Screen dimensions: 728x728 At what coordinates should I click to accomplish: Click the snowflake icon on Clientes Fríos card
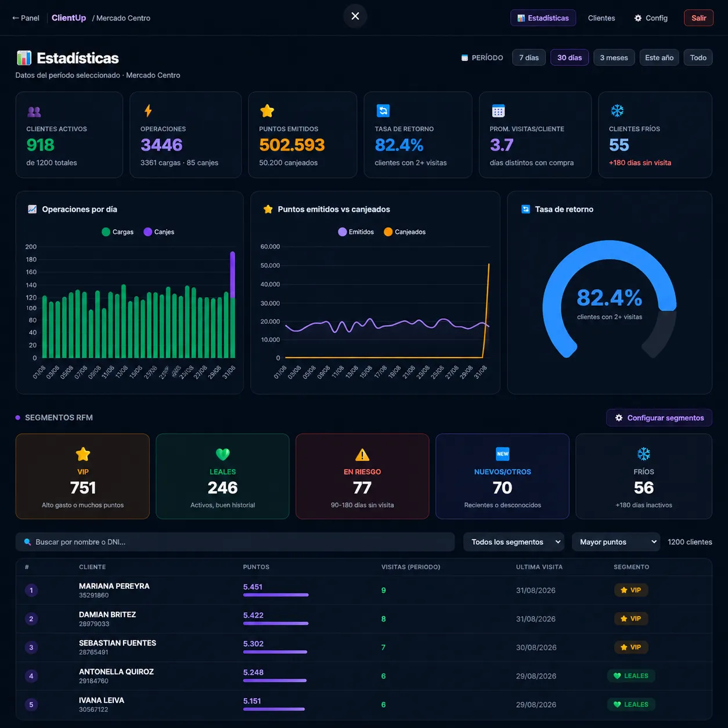click(x=617, y=111)
